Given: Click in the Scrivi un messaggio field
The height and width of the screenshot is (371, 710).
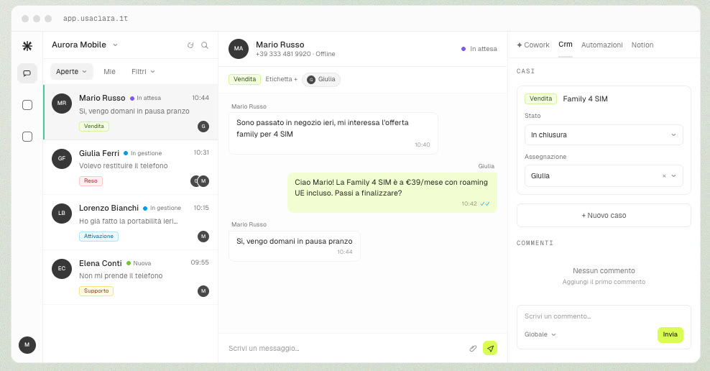Looking at the screenshot, I should [x=345, y=348].
